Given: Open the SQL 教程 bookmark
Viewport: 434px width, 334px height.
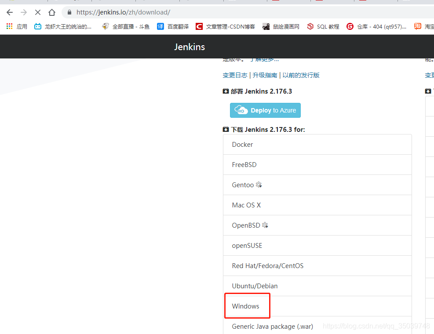Looking at the screenshot, I should pyautogui.click(x=323, y=26).
